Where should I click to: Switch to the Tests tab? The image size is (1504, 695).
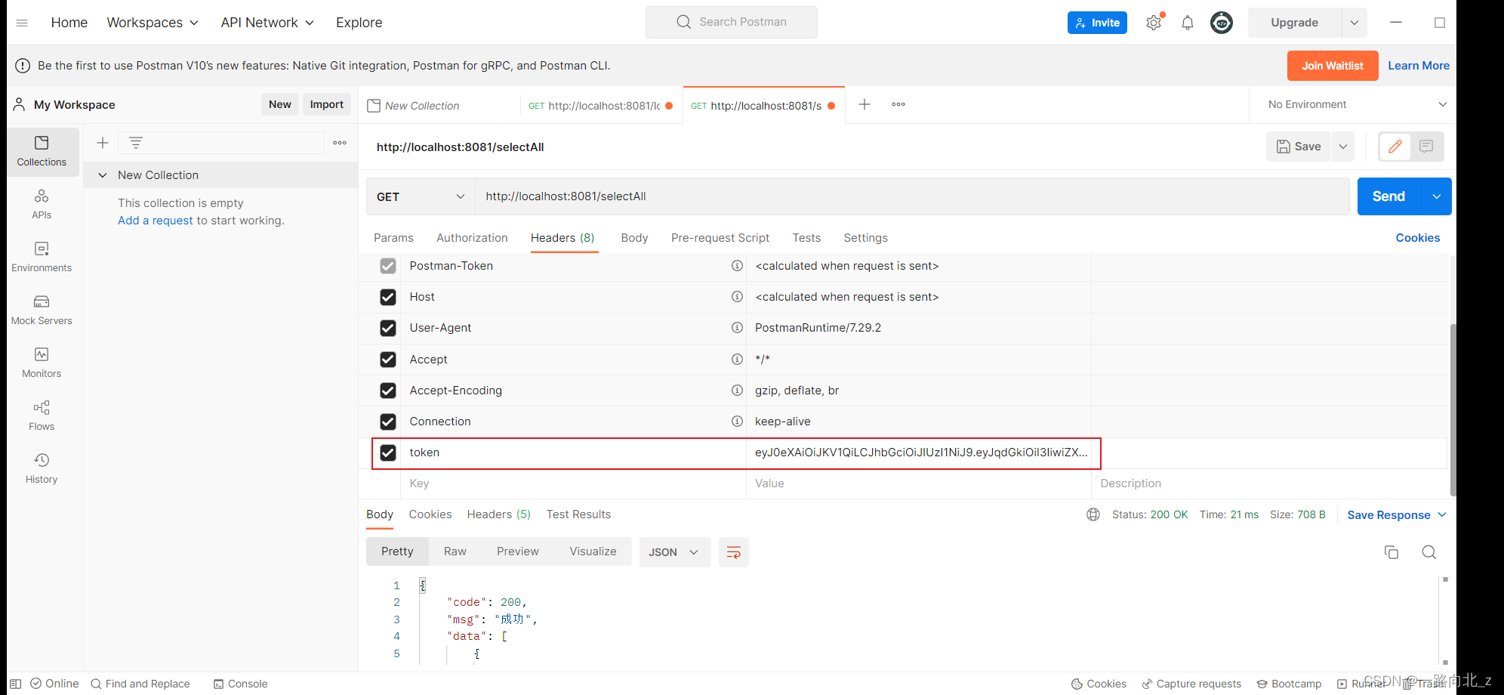(806, 238)
